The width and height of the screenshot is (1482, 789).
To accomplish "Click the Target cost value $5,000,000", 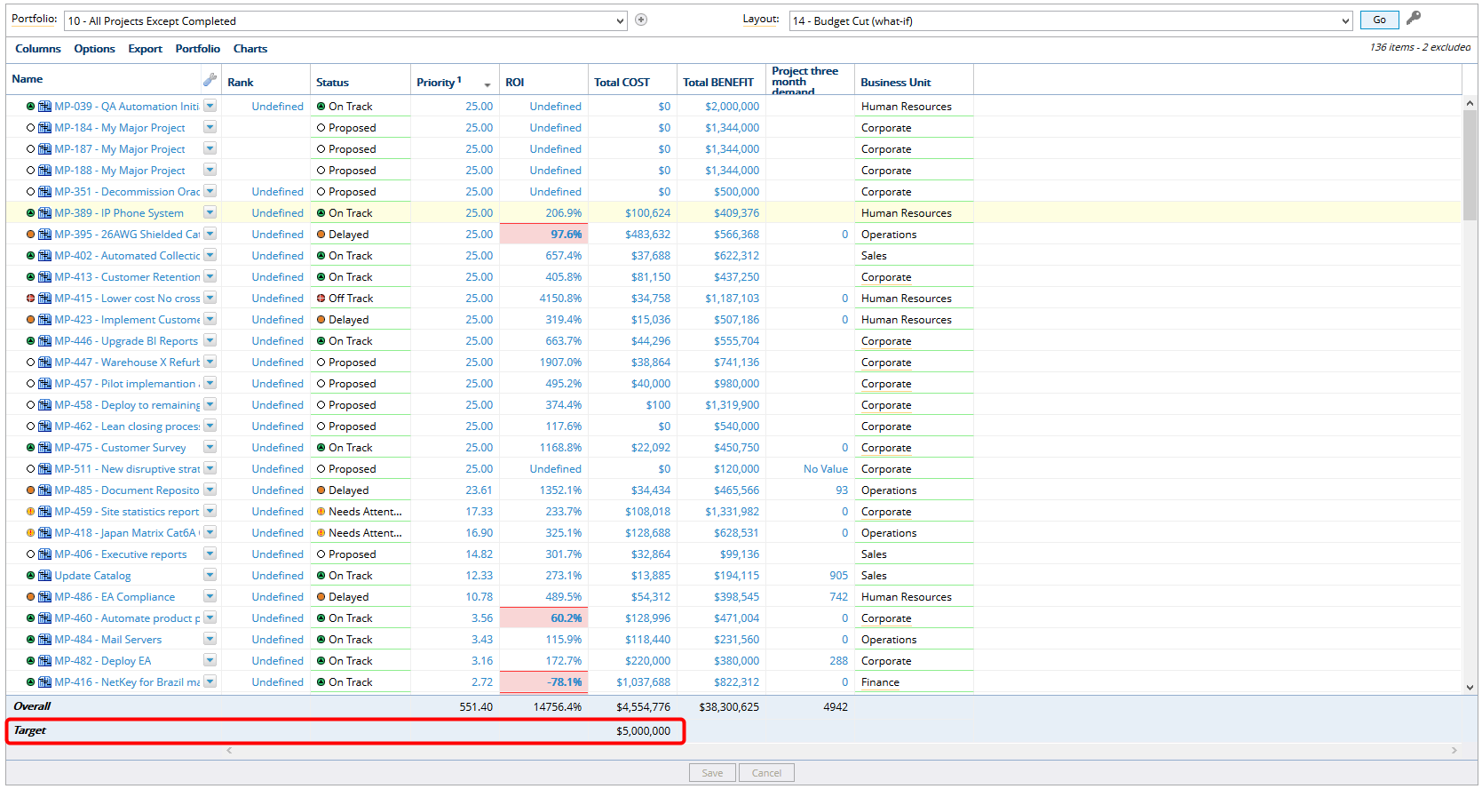I will 643,731.
